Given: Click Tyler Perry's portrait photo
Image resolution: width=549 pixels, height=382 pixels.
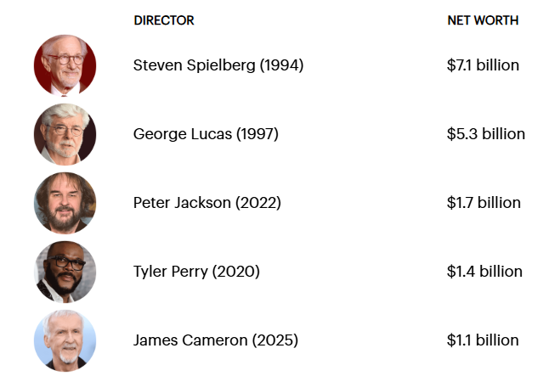Looking at the screenshot, I should 65,272.
